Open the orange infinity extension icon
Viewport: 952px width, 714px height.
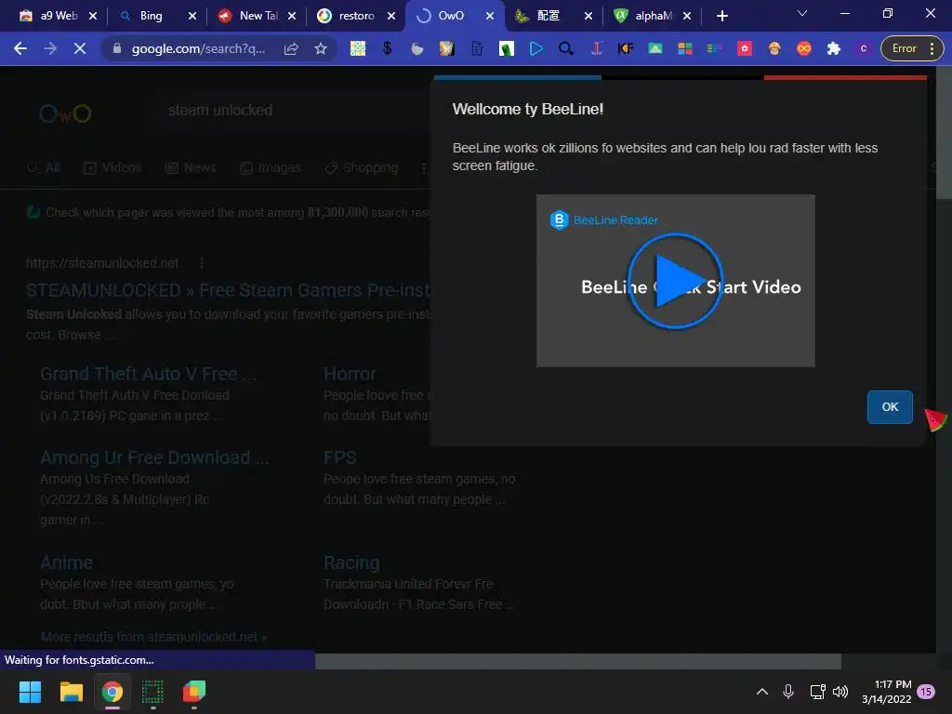click(804, 48)
